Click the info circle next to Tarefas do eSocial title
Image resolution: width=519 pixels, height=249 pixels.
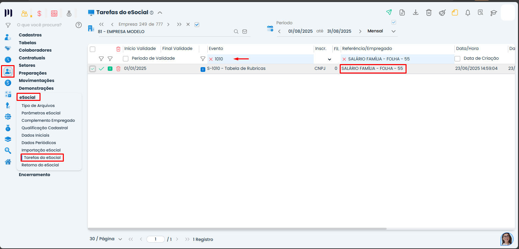click(152, 13)
